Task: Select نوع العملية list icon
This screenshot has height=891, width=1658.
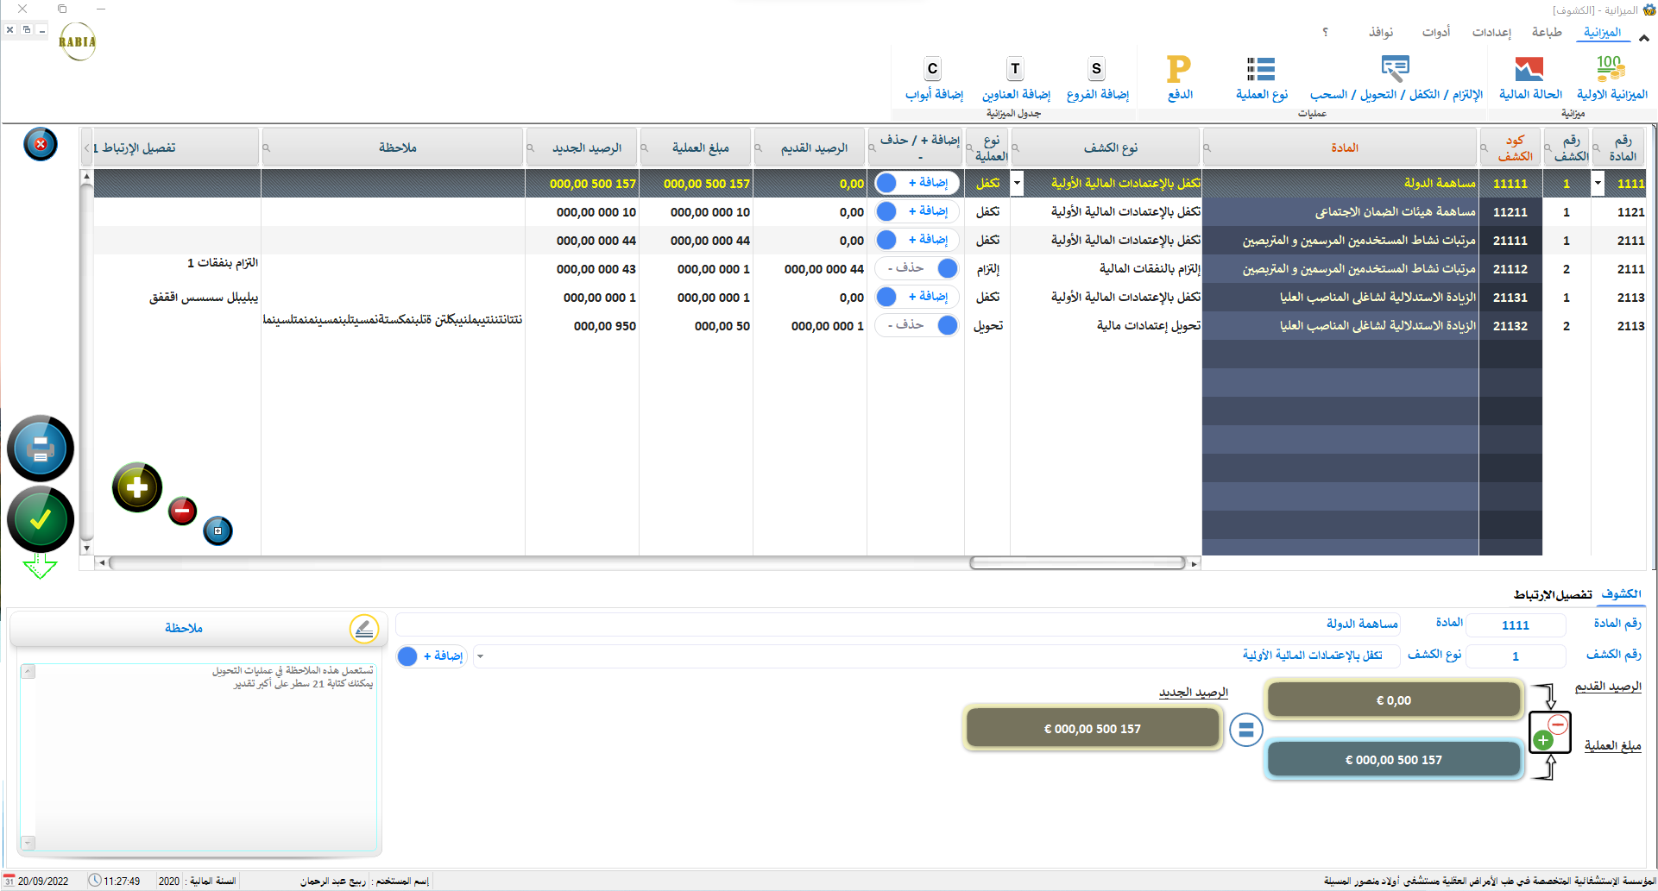Action: click(x=1261, y=69)
